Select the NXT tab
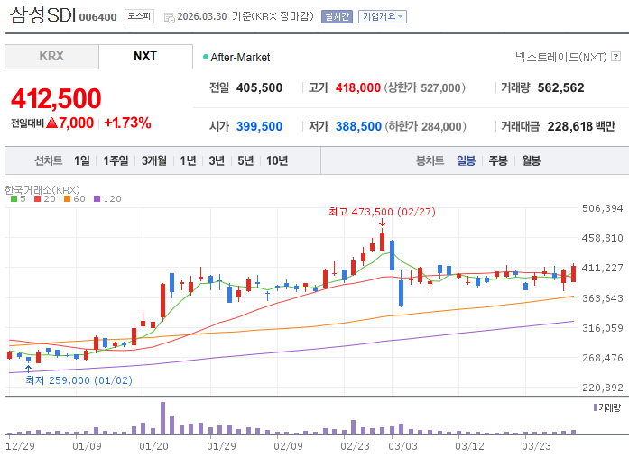This screenshot has width=629, height=457. pyautogui.click(x=145, y=57)
